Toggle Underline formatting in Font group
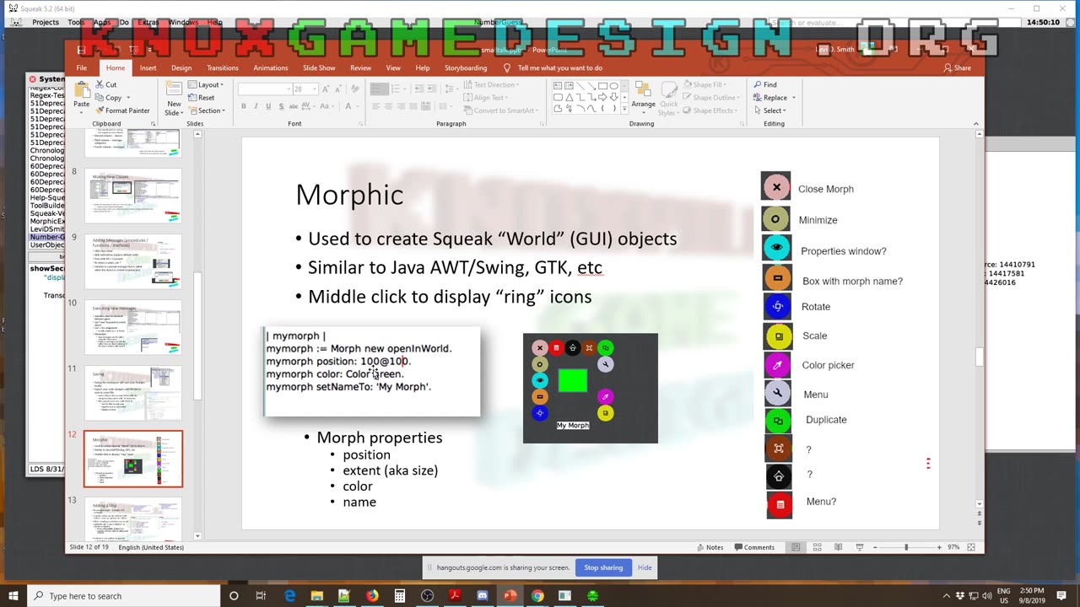Image resolution: width=1080 pixels, height=607 pixels. 268,106
